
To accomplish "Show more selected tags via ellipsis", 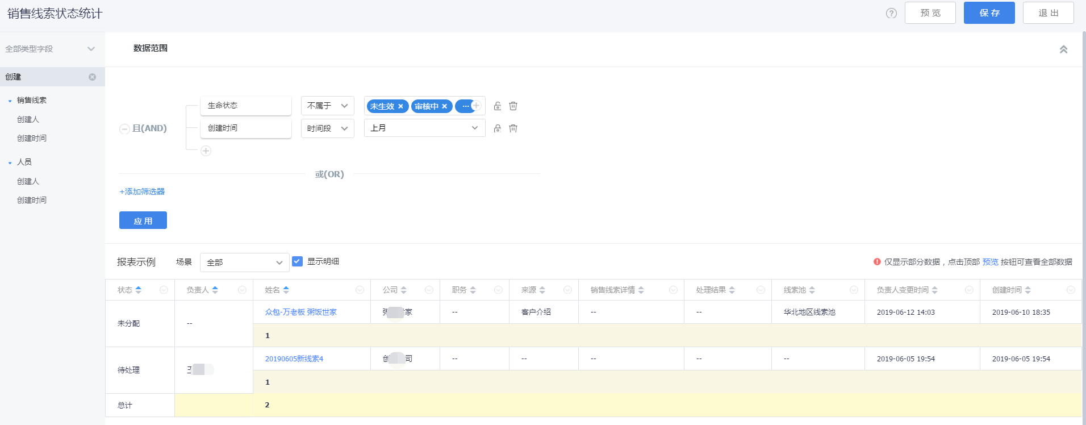I will point(465,106).
